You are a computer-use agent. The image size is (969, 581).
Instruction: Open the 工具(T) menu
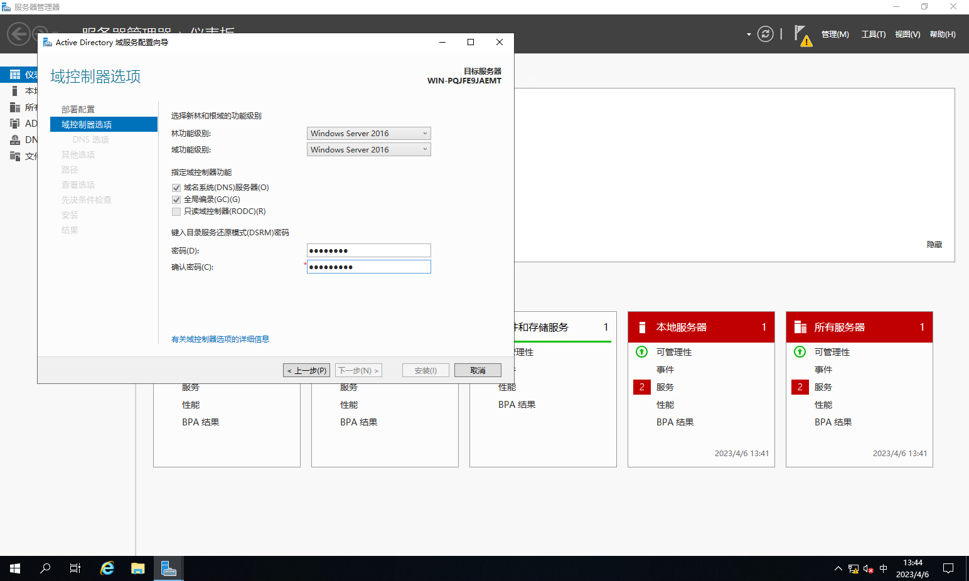tap(873, 35)
